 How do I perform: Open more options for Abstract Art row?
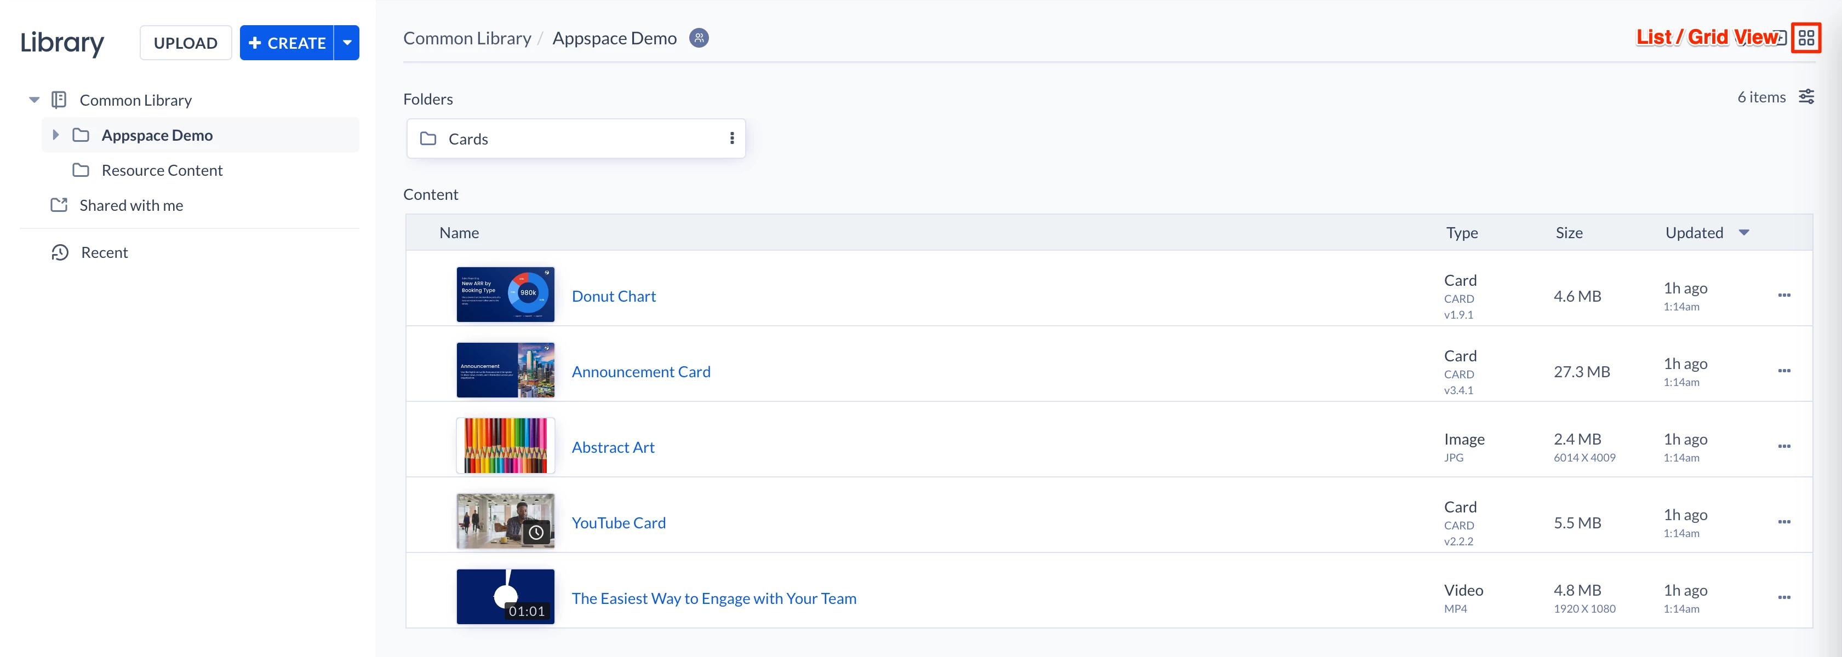pos(1783,447)
